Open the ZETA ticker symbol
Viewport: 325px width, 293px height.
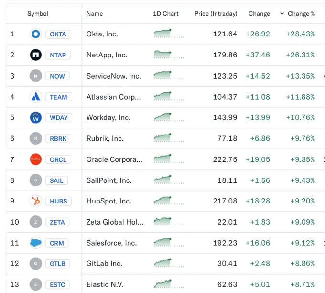(57, 222)
